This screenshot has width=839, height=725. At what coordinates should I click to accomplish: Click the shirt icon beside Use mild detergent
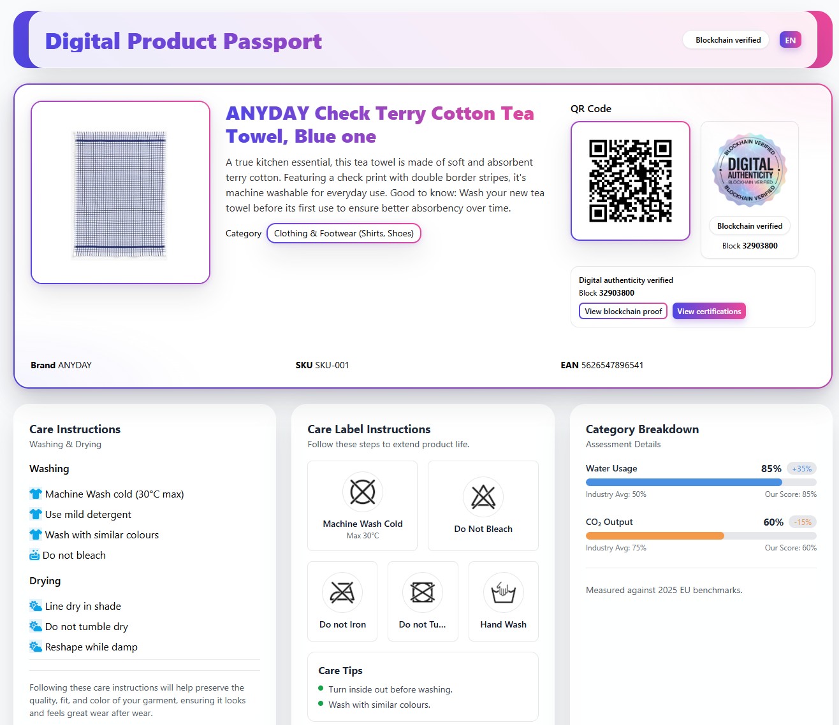[36, 514]
